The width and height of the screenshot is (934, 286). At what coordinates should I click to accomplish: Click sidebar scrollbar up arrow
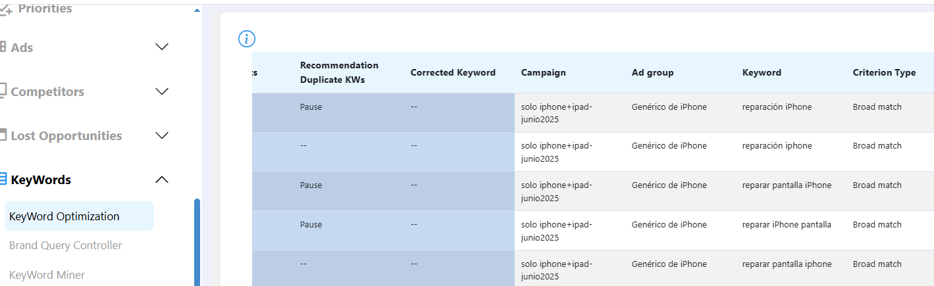tap(197, 11)
